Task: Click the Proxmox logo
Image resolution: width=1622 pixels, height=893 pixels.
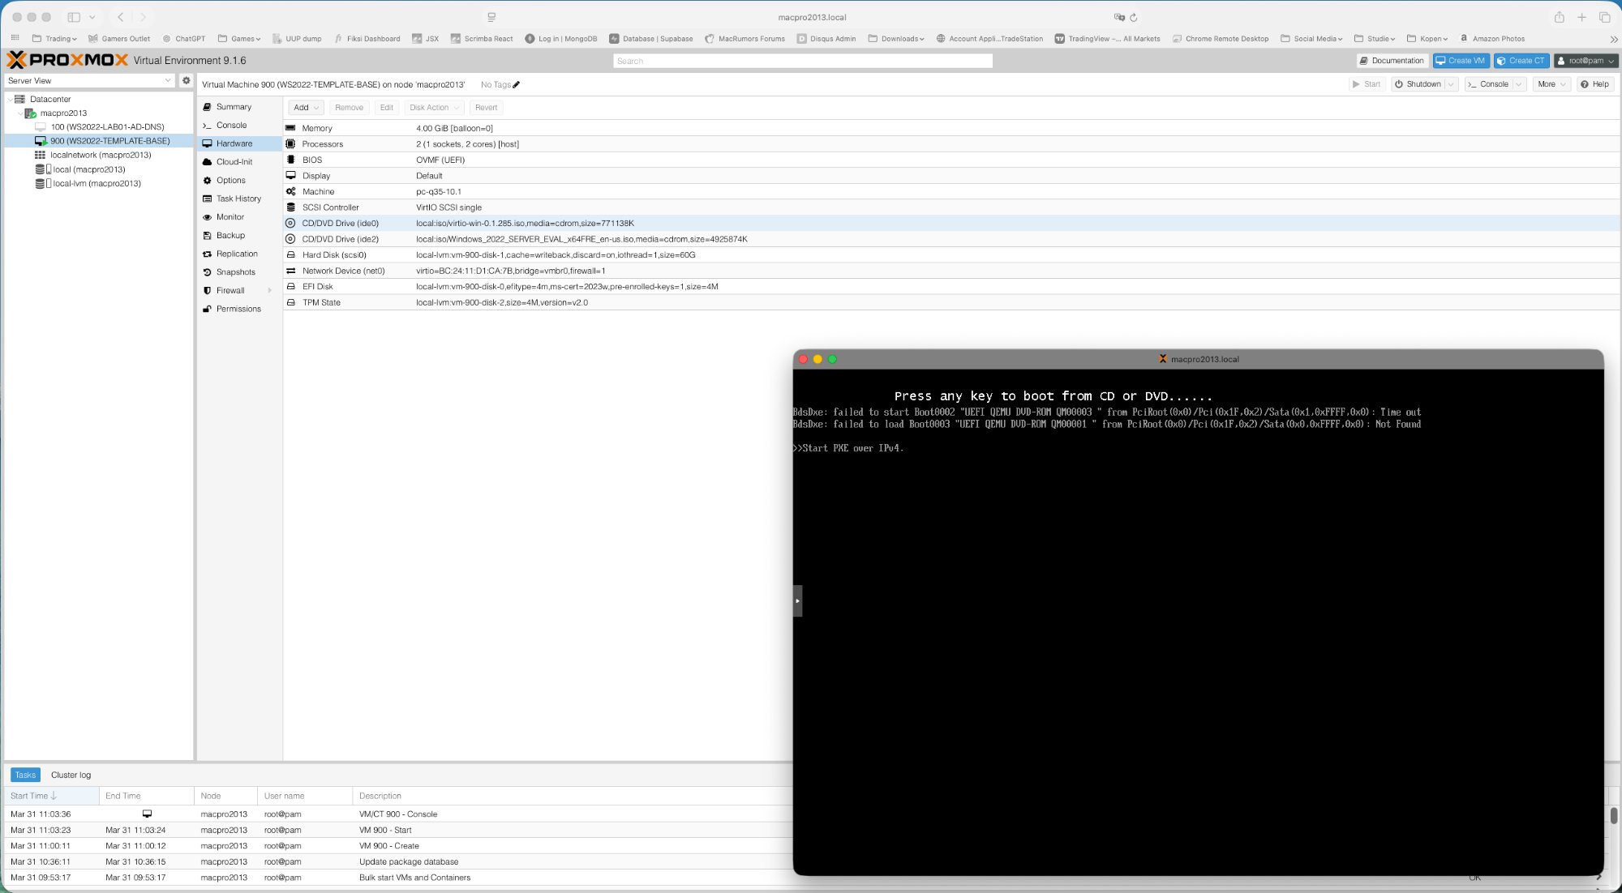Action: point(67,59)
